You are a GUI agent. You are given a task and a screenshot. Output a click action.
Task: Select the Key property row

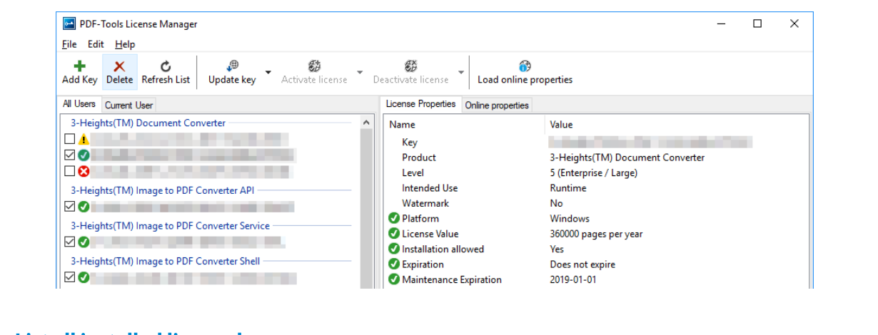pos(597,143)
